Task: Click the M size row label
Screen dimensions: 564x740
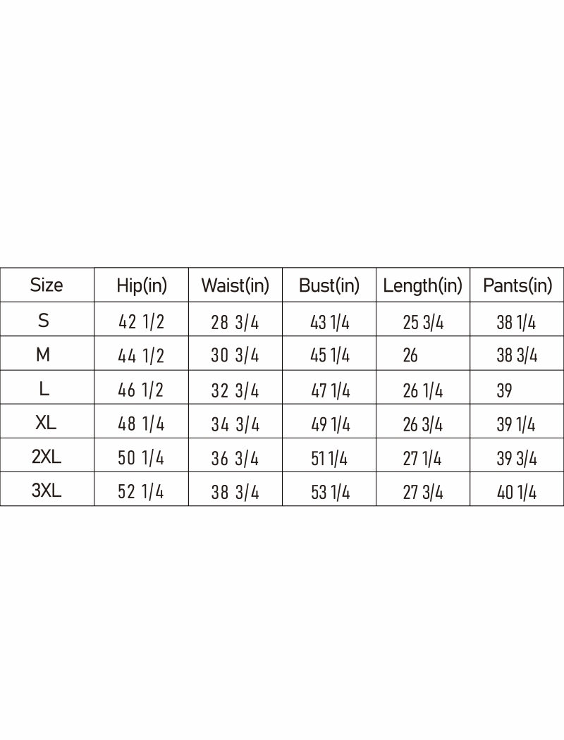Action: click(43, 354)
